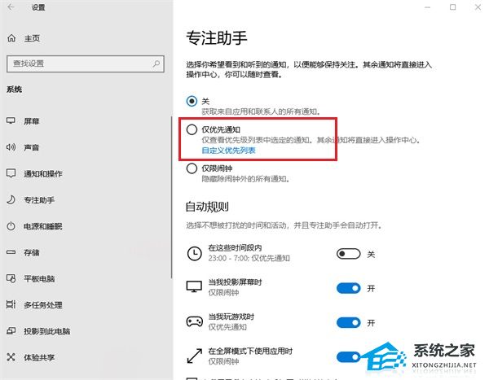Open the 通知和操作 settings page

point(43,174)
